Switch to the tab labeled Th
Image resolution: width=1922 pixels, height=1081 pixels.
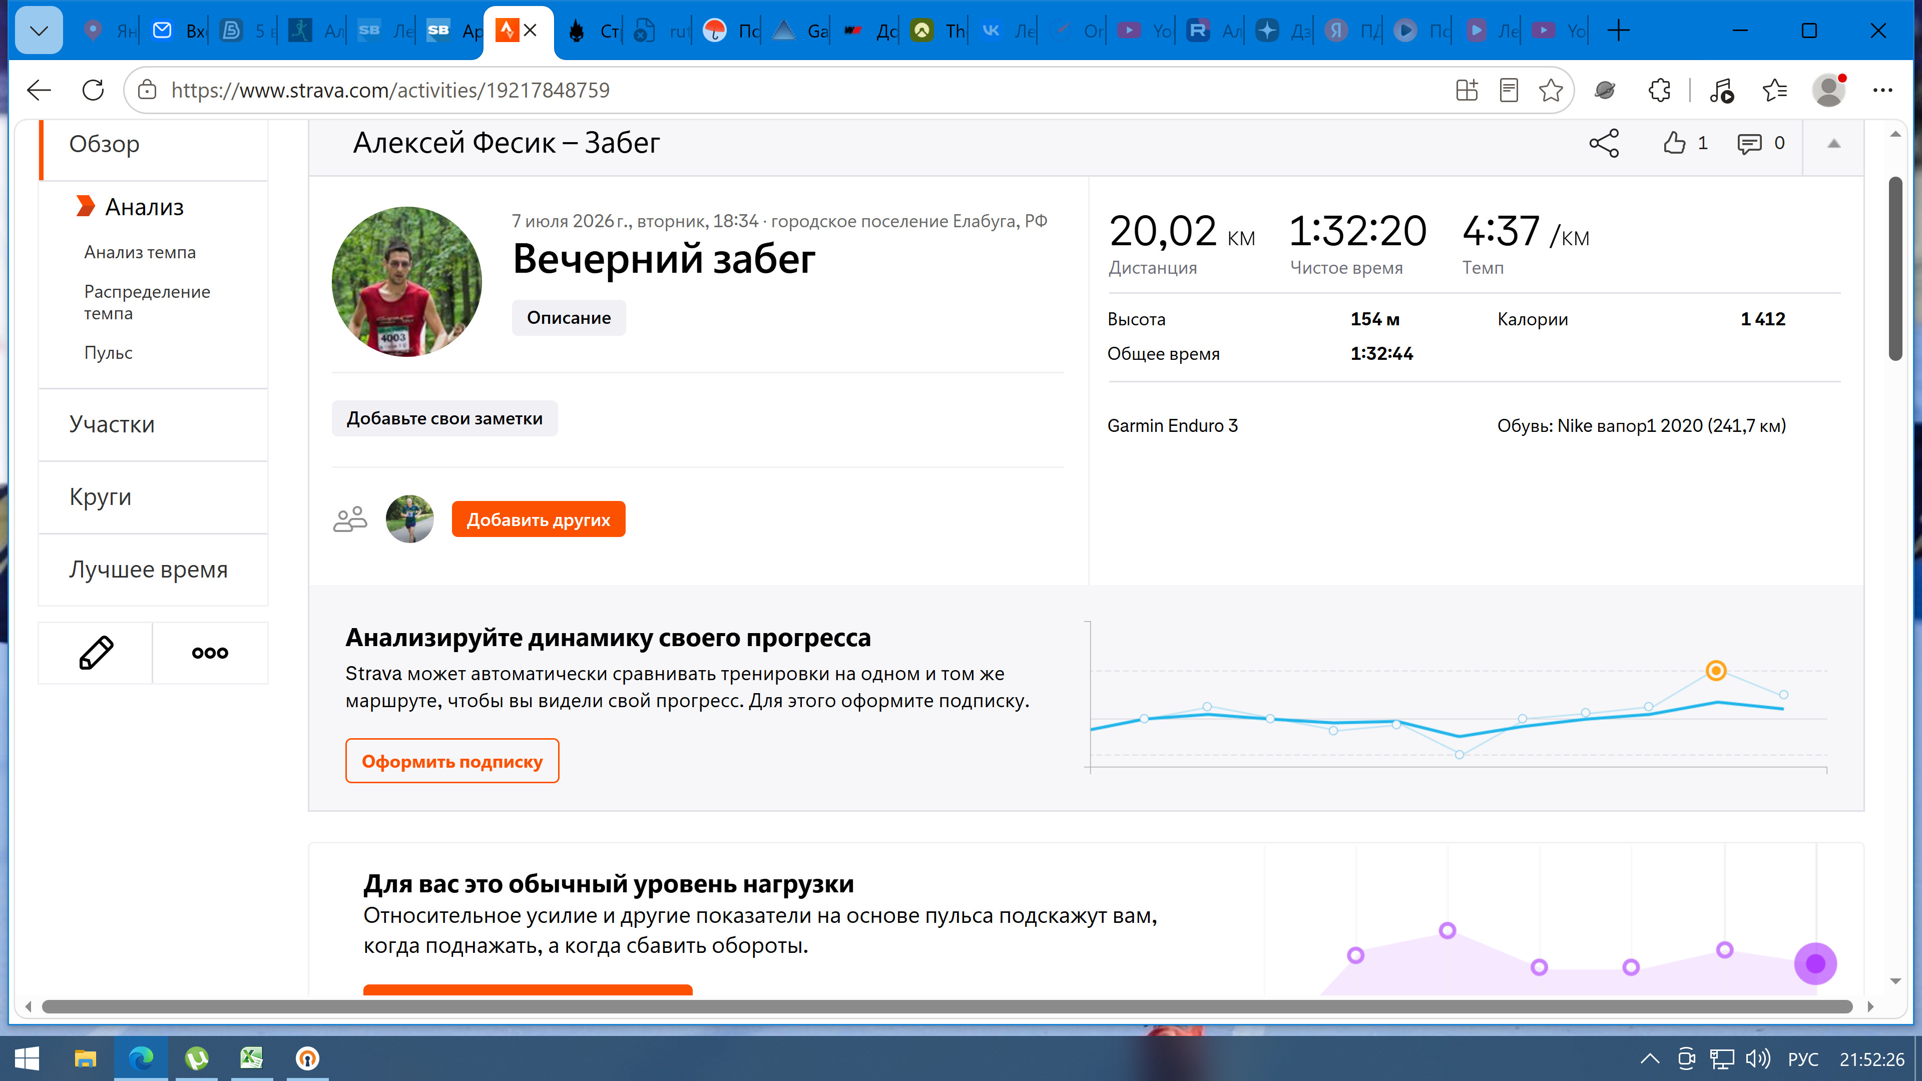click(x=938, y=31)
